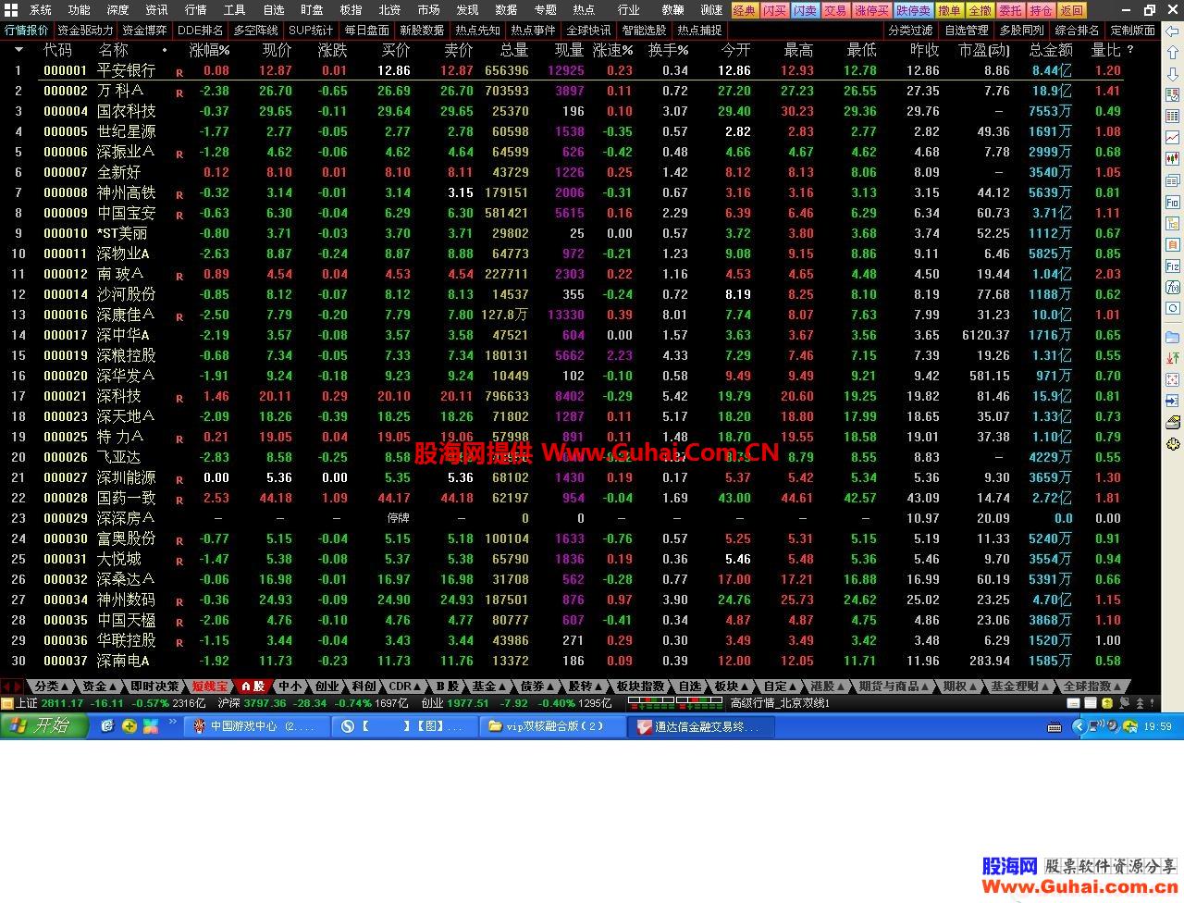
Task: Click the 持仓 positions button
Action: (x=1041, y=10)
